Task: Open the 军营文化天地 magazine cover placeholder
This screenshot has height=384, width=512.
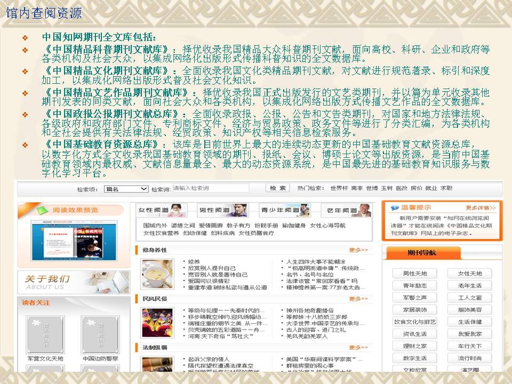Action: click(45, 334)
